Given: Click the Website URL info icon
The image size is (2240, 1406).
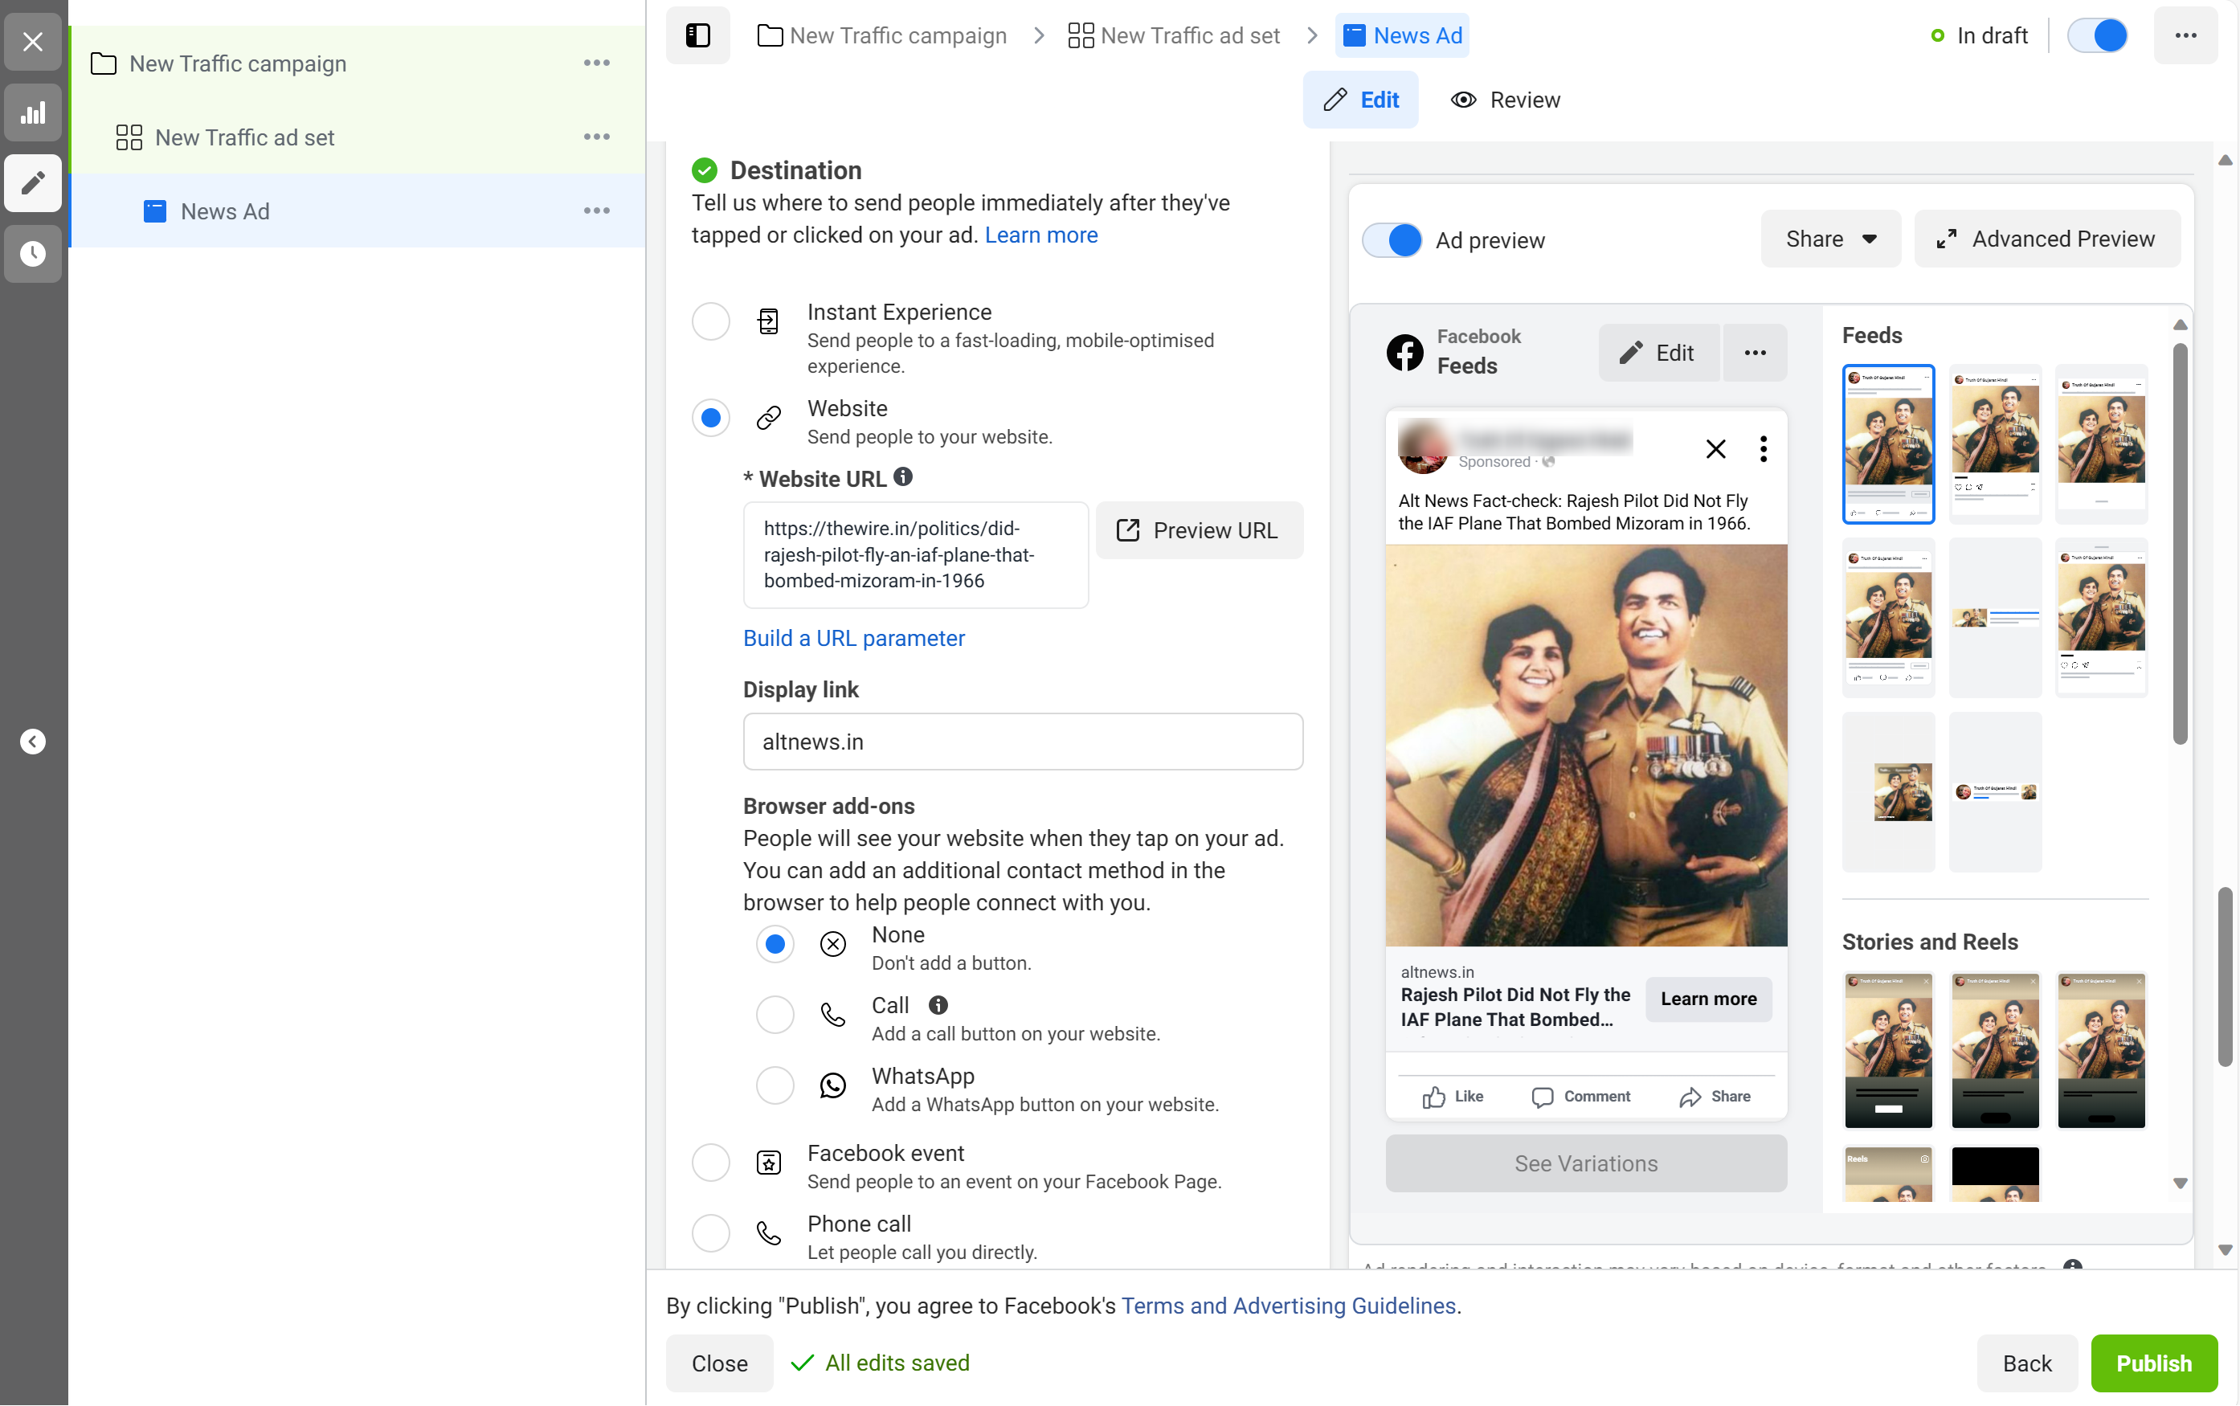Looking at the screenshot, I should (903, 477).
